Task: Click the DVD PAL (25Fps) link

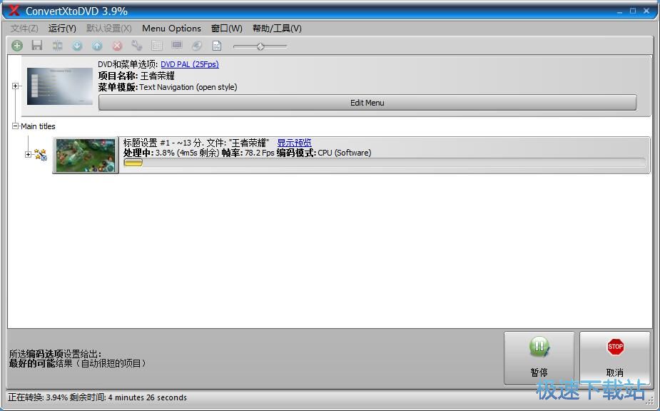Action: [189, 64]
